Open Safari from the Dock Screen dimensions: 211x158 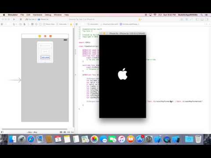[x=31, y=139]
